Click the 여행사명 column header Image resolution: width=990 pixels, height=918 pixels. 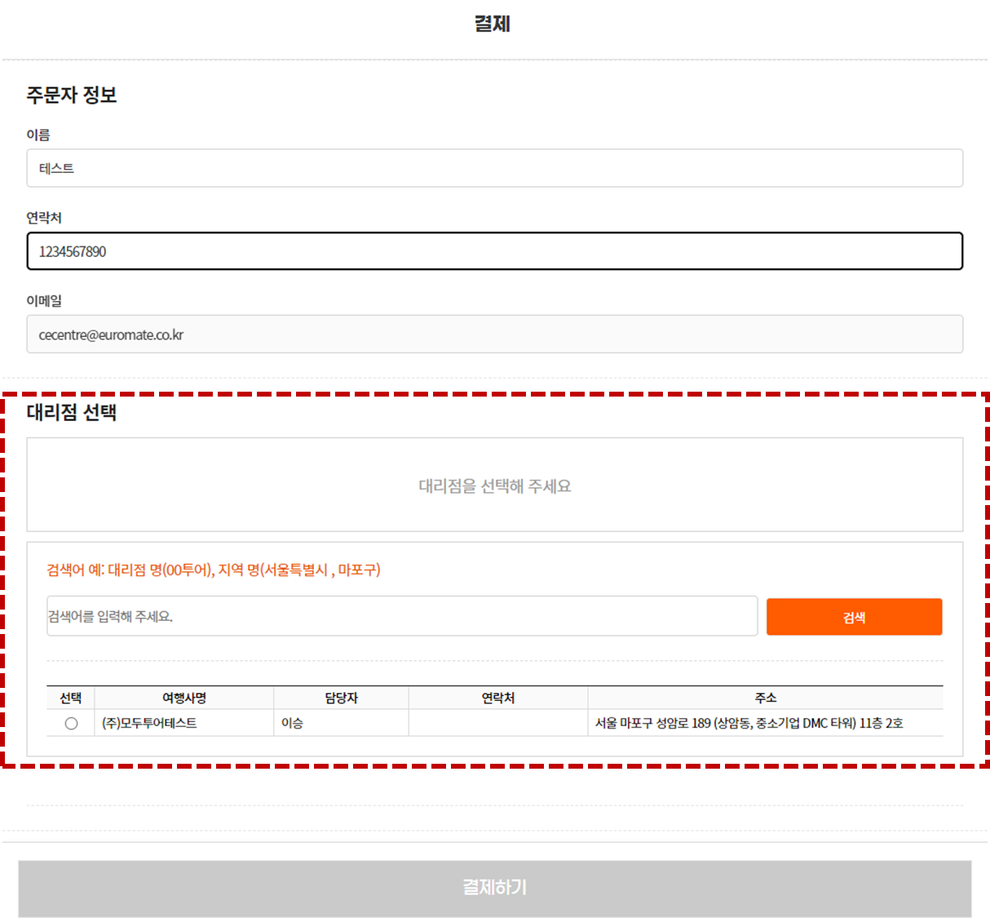(x=184, y=698)
